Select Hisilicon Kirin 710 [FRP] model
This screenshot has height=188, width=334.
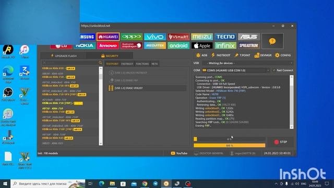(62, 103)
